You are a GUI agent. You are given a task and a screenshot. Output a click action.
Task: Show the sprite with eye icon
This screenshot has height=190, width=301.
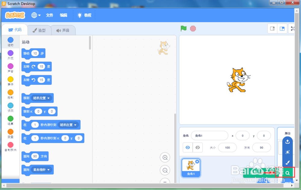click(188, 147)
